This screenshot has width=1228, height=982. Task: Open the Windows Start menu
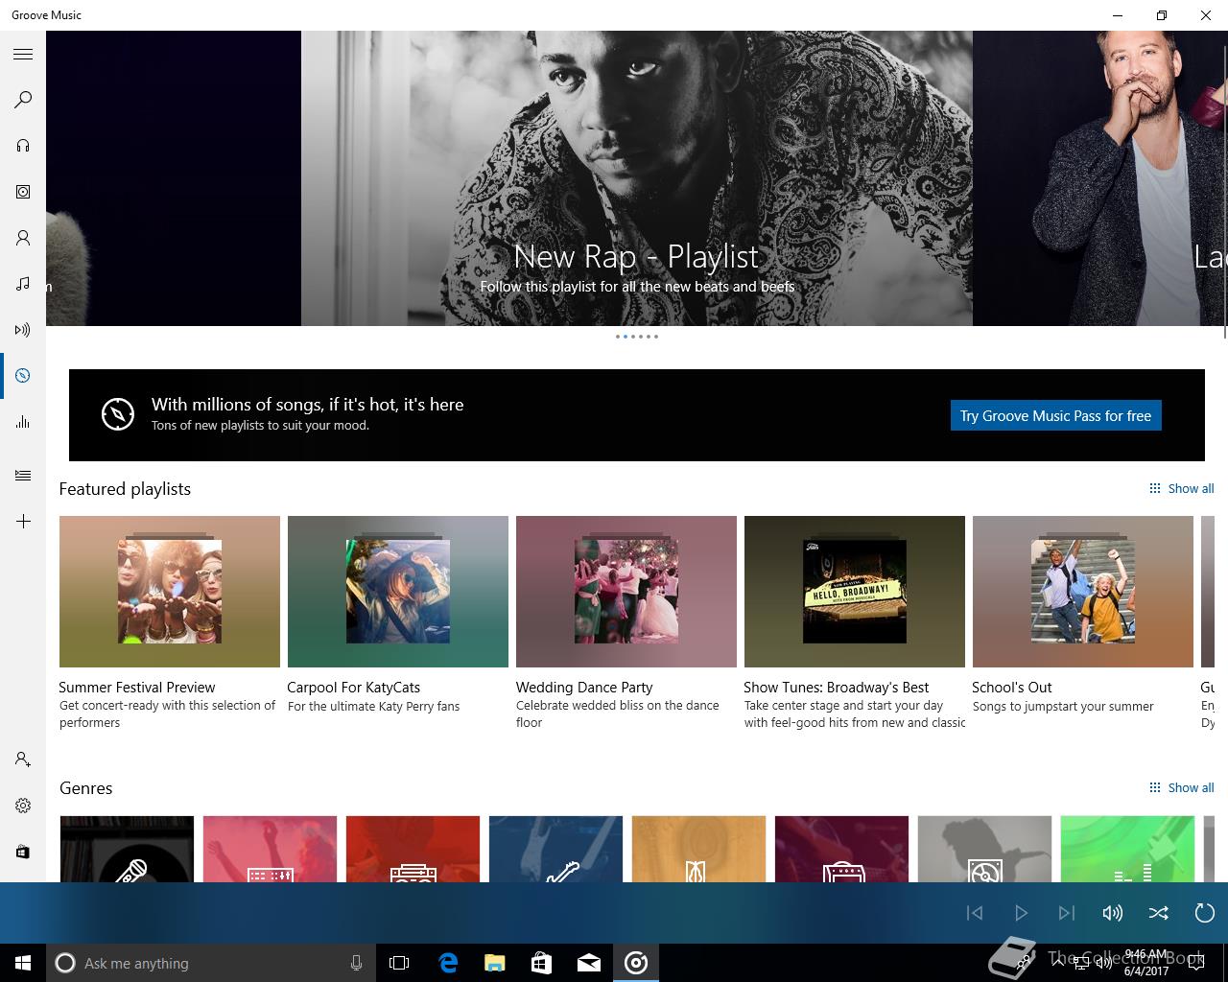click(x=23, y=963)
